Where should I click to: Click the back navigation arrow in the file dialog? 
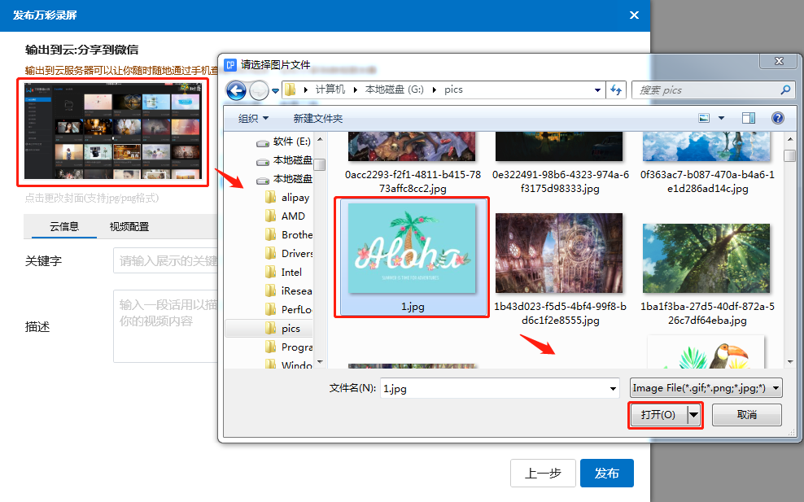[236, 89]
